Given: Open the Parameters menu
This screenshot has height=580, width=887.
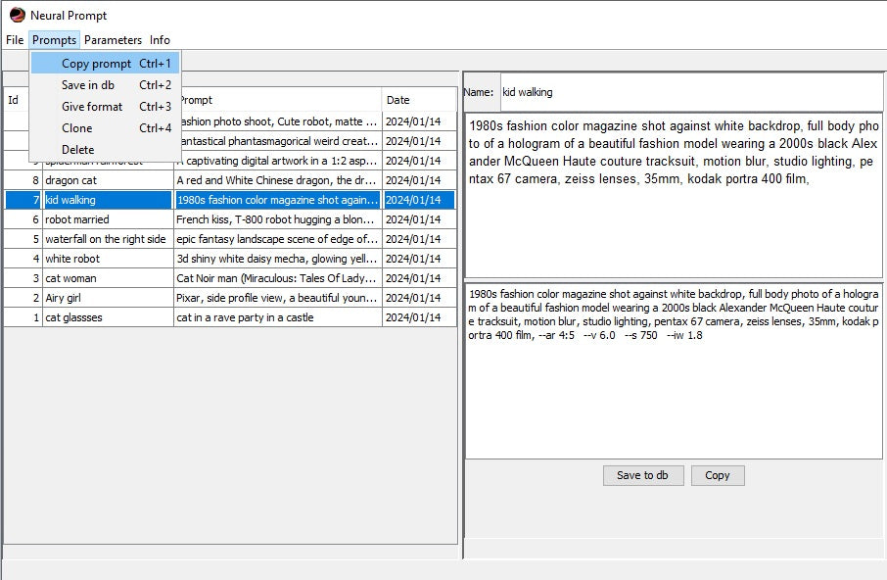Looking at the screenshot, I should click(113, 40).
